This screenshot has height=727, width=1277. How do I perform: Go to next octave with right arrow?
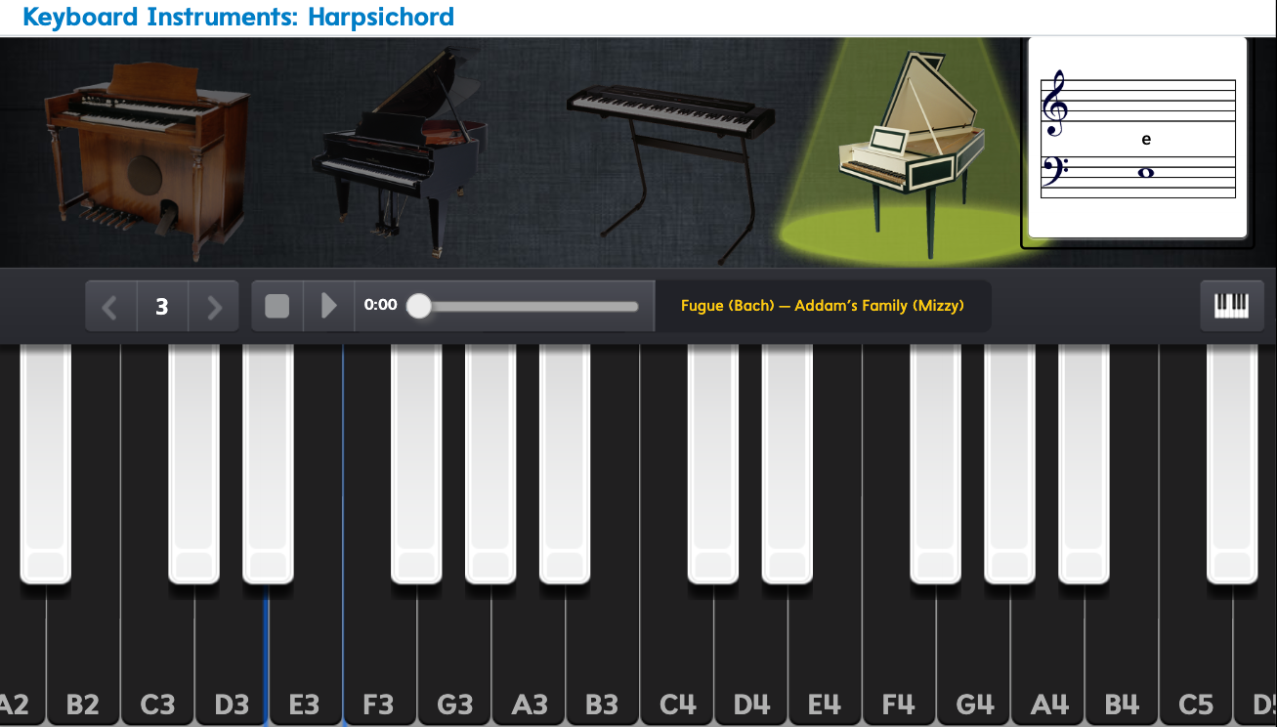click(x=213, y=307)
